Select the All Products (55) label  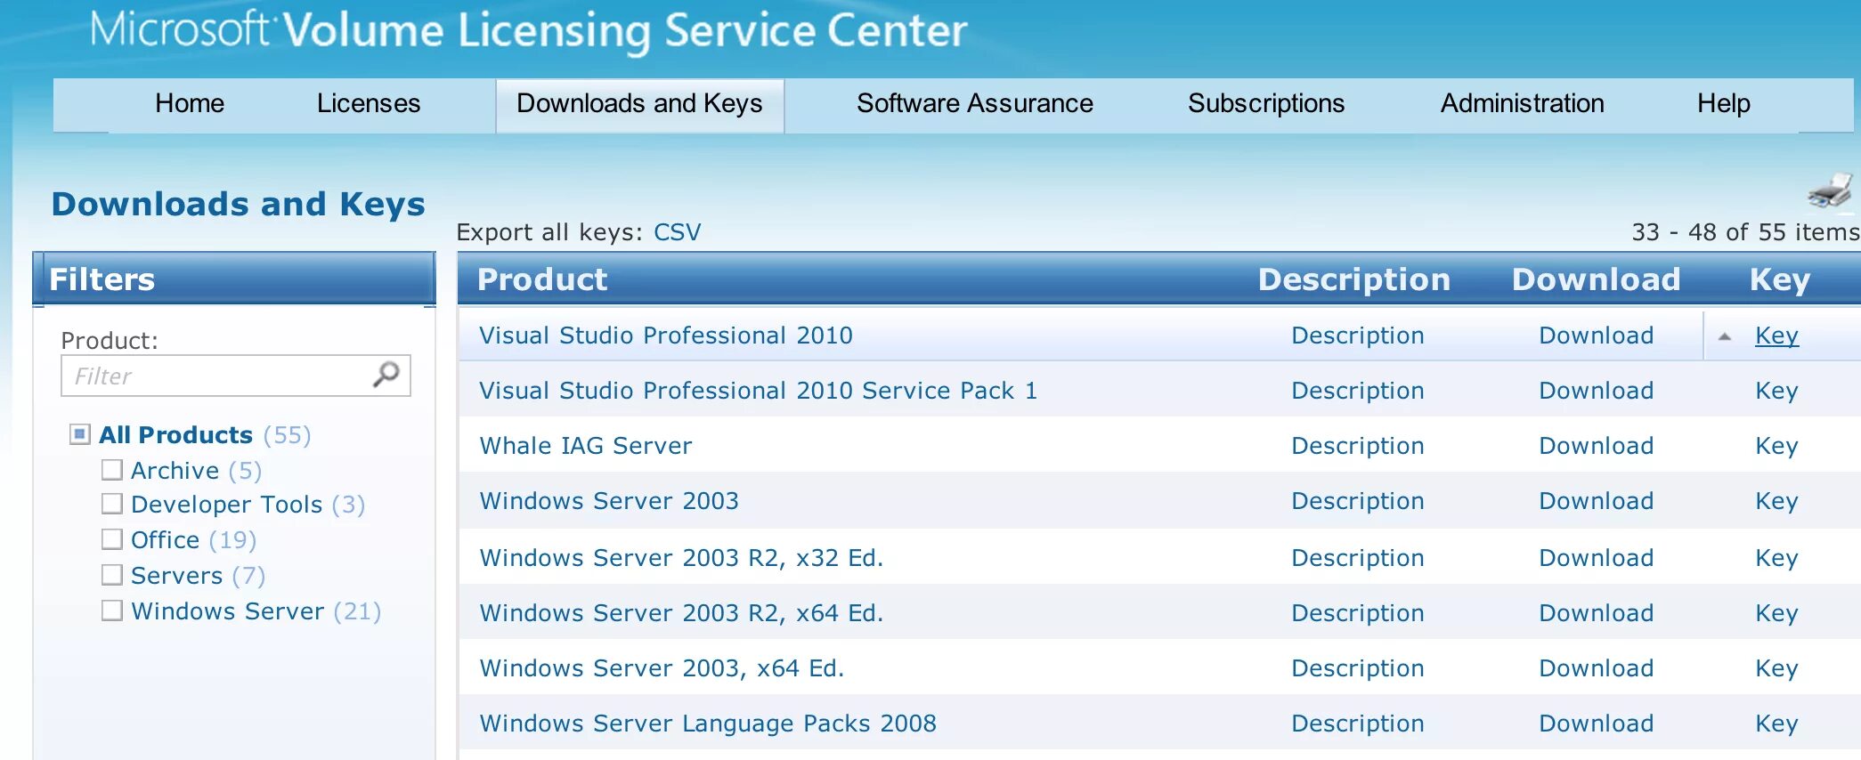click(205, 435)
